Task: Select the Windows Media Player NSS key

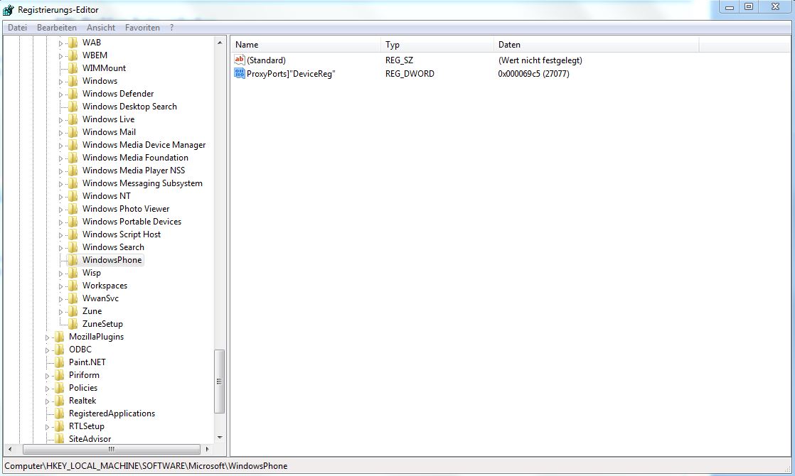Action: [134, 170]
